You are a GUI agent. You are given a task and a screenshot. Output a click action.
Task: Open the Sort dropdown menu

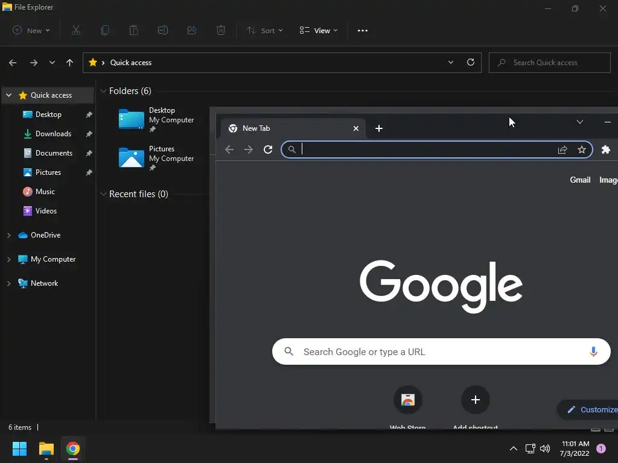point(265,30)
